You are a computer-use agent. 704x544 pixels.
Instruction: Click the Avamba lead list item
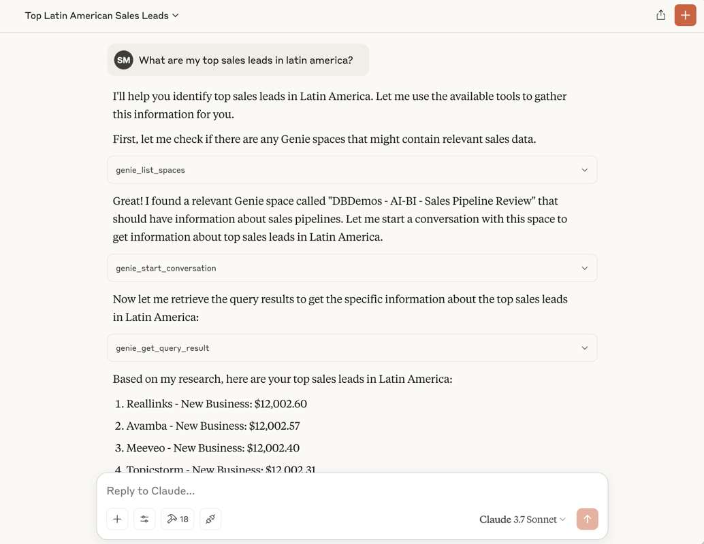[208, 426]
